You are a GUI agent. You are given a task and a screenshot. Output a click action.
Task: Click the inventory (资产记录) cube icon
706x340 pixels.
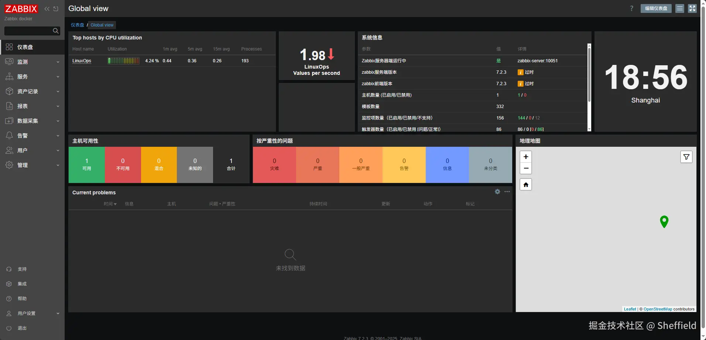pyautogui.click(x=9, y=91)
